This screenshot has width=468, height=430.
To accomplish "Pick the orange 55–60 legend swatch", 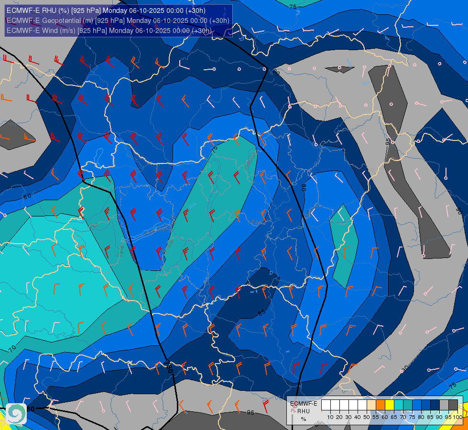I will tap(381, 405).
